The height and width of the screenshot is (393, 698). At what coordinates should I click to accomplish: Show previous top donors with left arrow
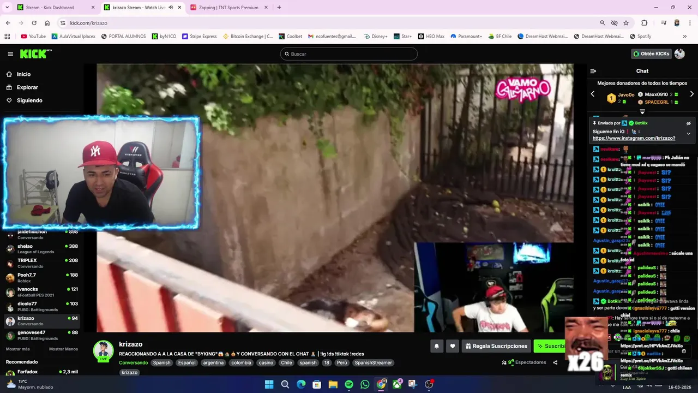[x=593, y=94]
